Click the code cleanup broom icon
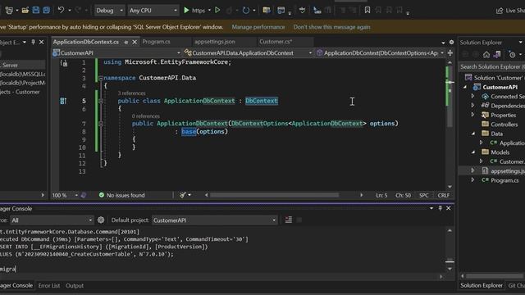525x295 pixels. pos(182,195)
